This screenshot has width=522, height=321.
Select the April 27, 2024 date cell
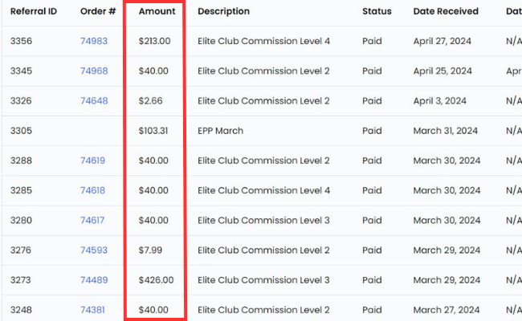(442, 41)
